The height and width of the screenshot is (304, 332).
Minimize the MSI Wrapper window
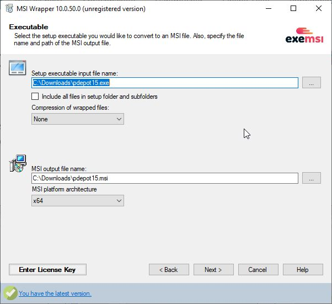(269, 8)
